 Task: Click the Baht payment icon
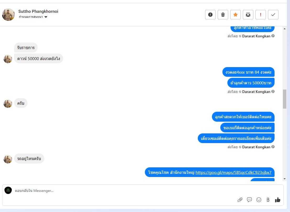(268, 200)
